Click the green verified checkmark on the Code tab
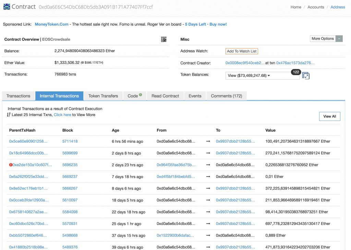Image resolution: width=351 pixels, height=250 pixels. pos(141,95)
